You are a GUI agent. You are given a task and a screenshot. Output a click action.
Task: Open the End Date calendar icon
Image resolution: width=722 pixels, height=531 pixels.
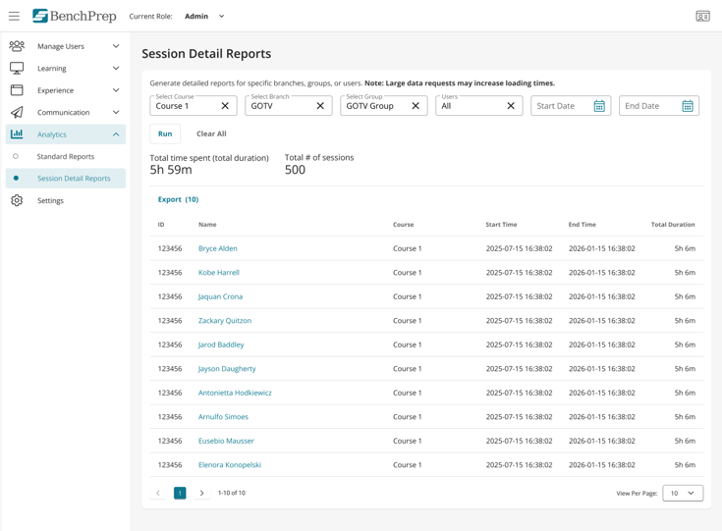688,106
